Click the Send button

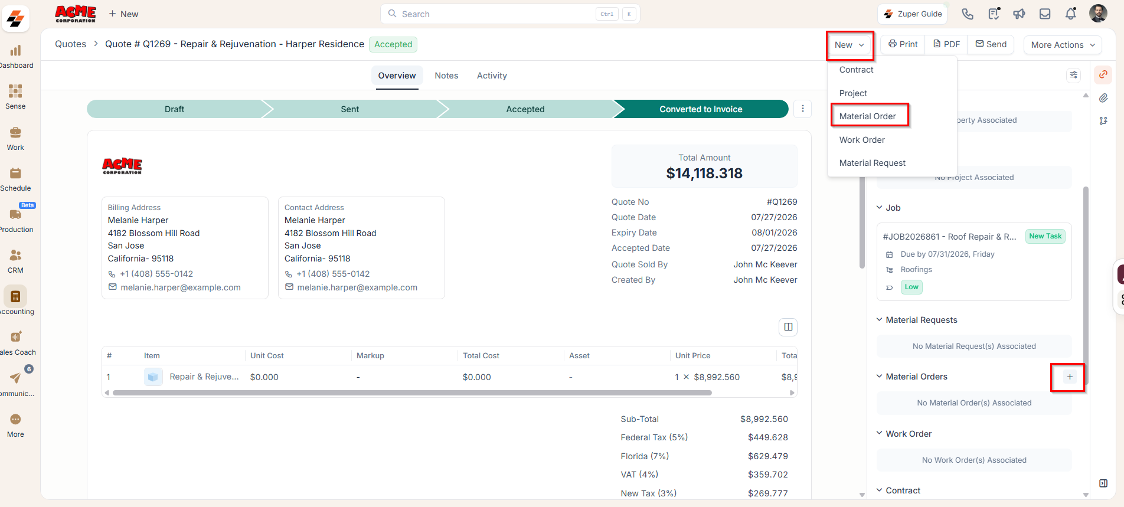[x=991, y=44]
